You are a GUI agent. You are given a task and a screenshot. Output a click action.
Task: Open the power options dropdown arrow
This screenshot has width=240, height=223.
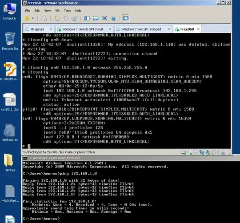(33, 18)
